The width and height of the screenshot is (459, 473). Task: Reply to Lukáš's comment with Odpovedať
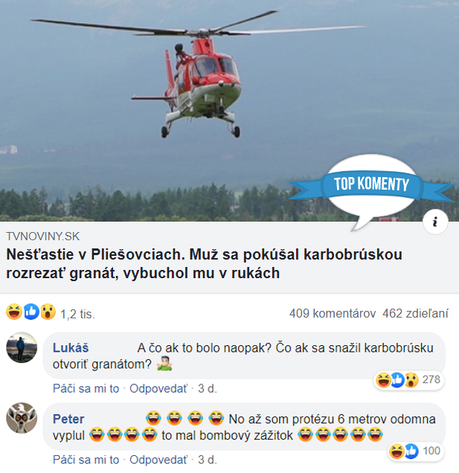pos(158,388)
